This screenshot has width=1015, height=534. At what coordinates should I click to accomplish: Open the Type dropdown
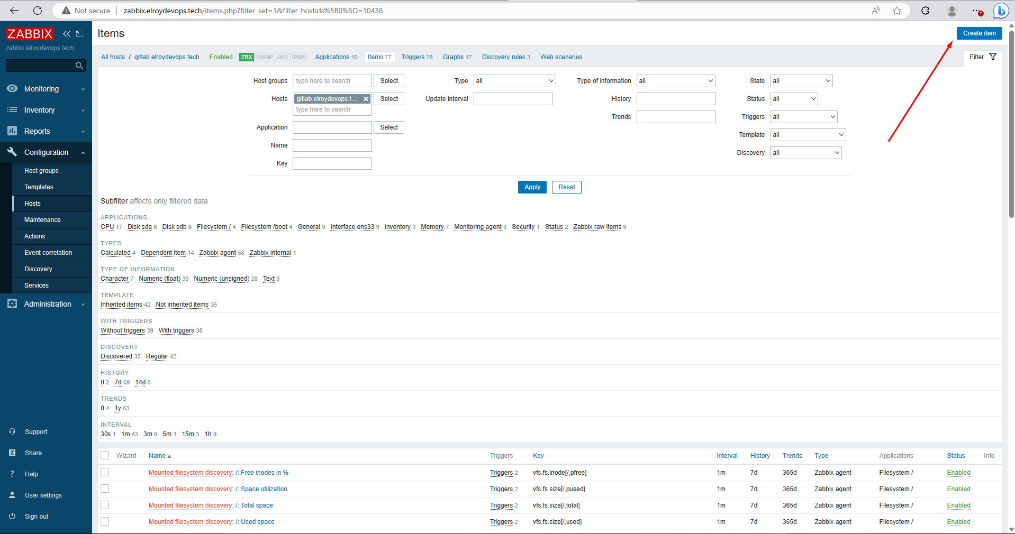click(514, 81)
